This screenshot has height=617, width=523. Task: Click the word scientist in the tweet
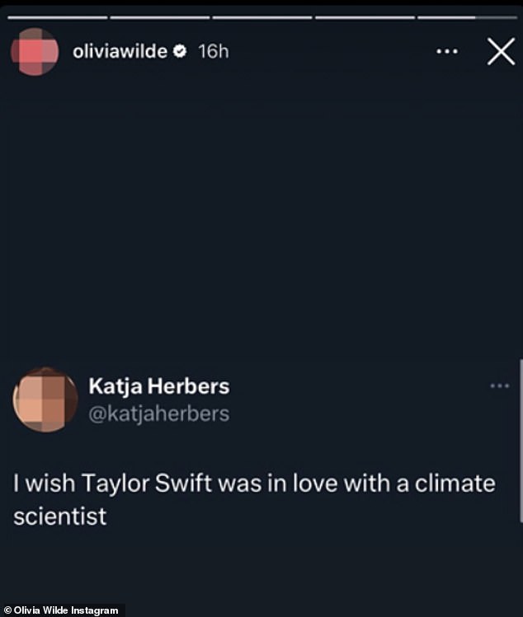pos(60,517)
